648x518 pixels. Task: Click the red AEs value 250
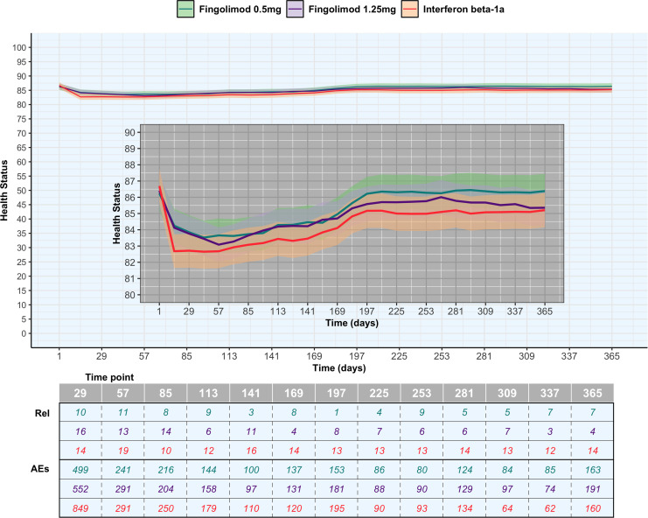[166, 508]
